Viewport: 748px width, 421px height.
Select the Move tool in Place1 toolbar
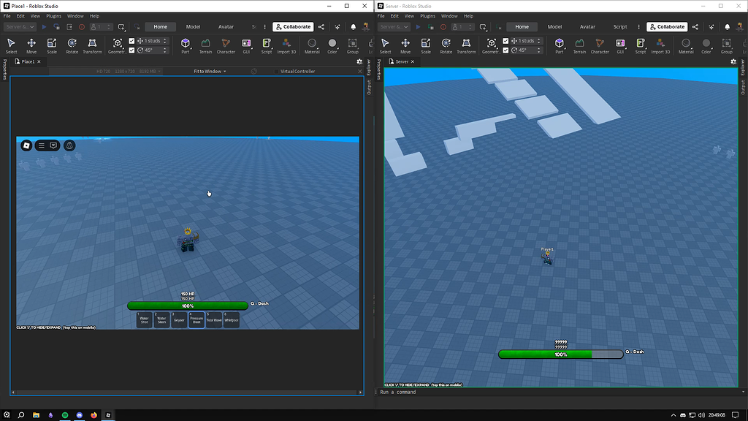point(32,42)
